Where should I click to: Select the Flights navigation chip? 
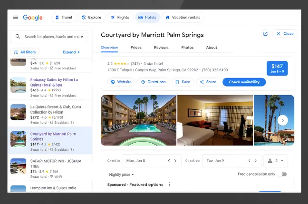tap(120, 18)
